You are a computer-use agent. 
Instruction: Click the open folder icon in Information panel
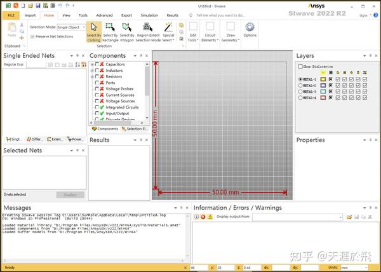click(349, 217)
